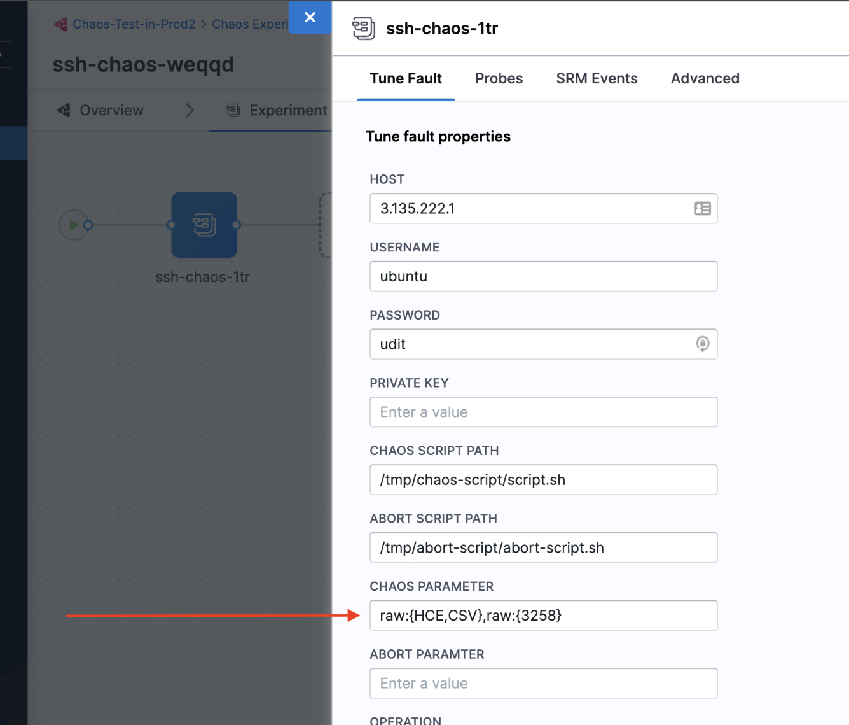Click the HOST field contact card icon
This screenshot has width=849, height=725.
point(702,209)
